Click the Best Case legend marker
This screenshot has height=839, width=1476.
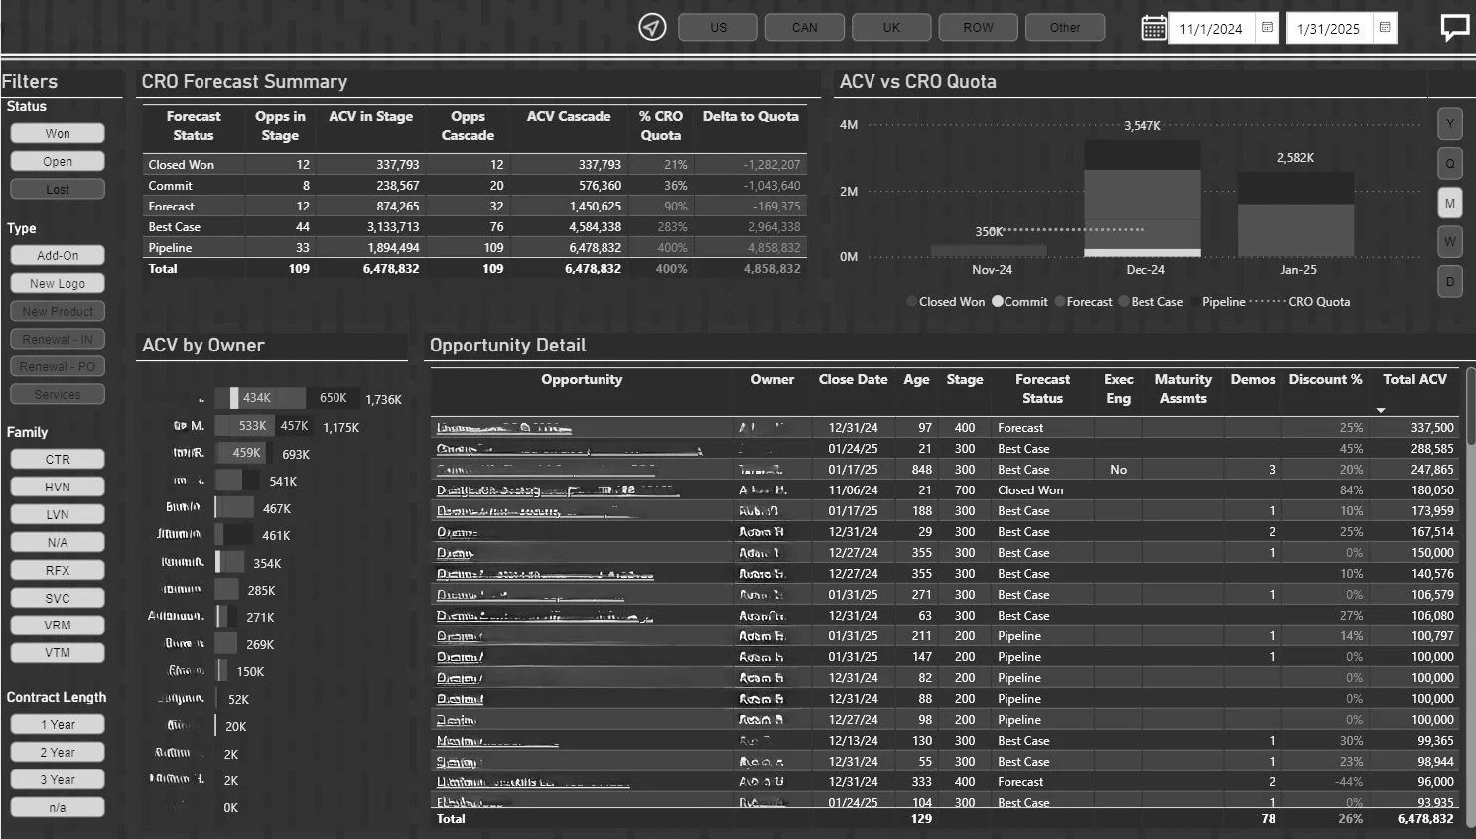pyautogui.click(x=1124, y=301)
